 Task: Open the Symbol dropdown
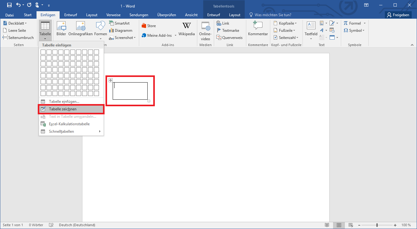[354, 31]
